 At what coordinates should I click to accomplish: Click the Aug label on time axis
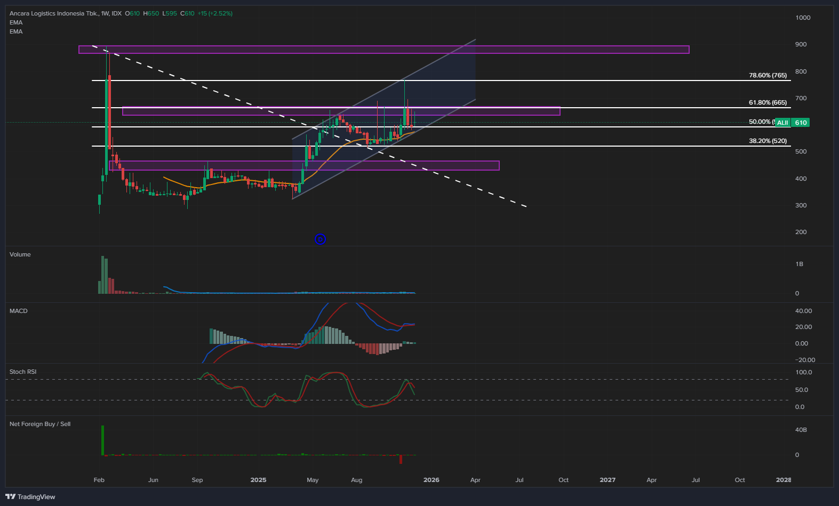(357, 480)
